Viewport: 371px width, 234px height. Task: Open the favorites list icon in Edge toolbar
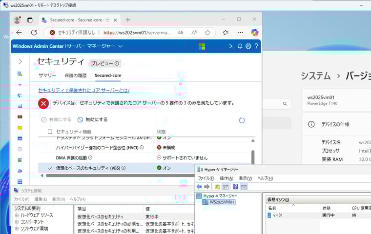coord(226,33)
